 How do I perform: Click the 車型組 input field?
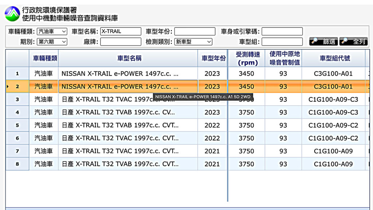click(x=282, y=42)
